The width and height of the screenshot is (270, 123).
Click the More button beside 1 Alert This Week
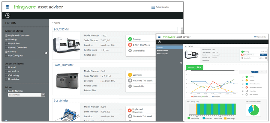263,55
